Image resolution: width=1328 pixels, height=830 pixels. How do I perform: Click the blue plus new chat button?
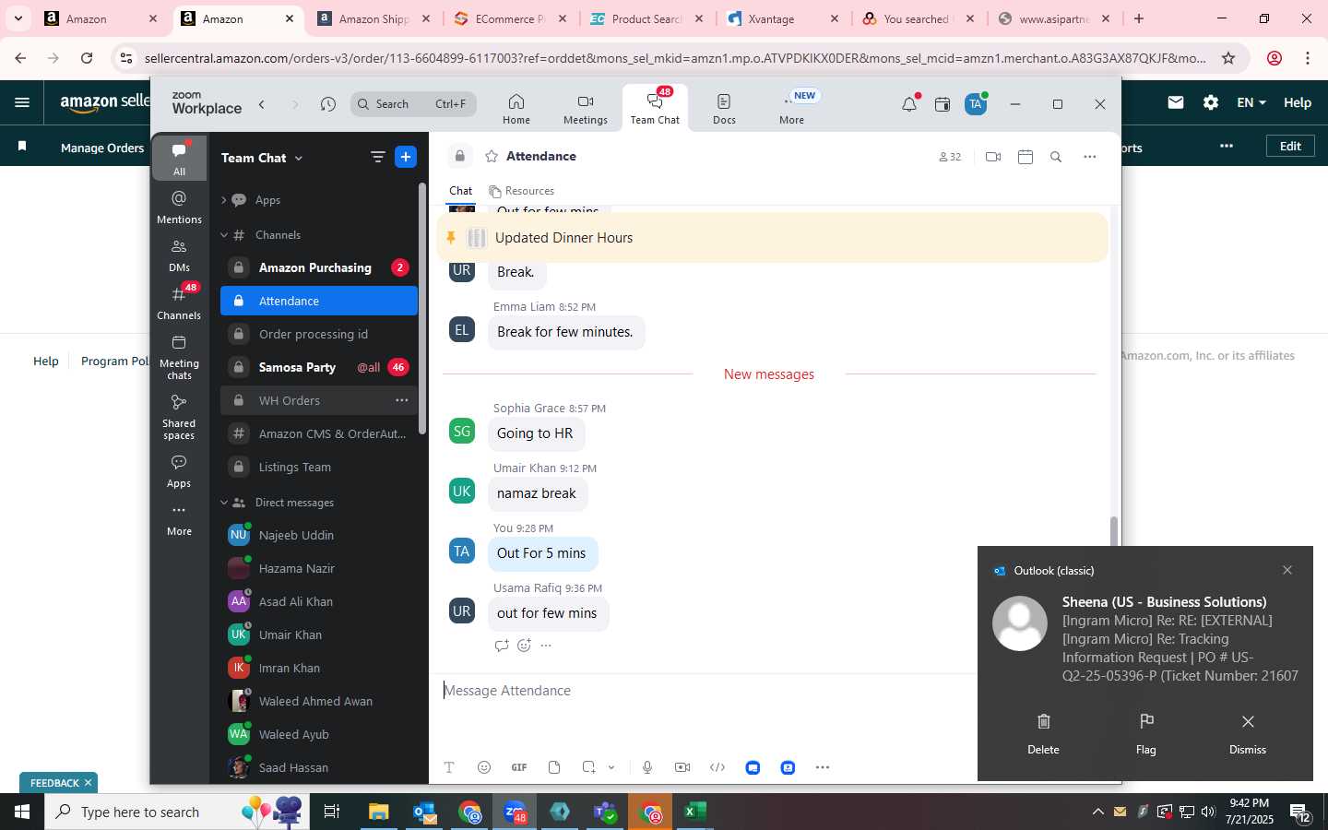(x=406, y=158)
